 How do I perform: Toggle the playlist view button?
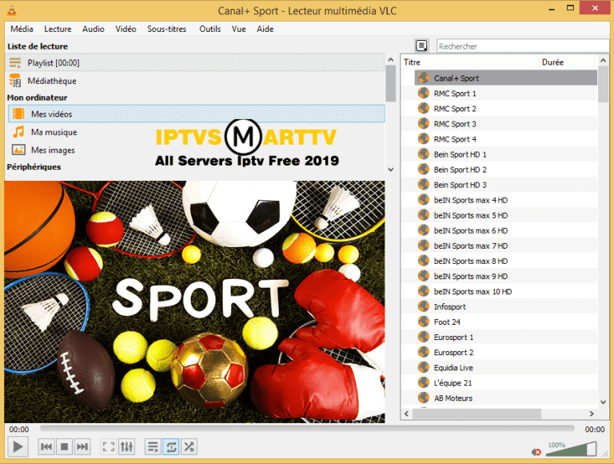[153, 446]
